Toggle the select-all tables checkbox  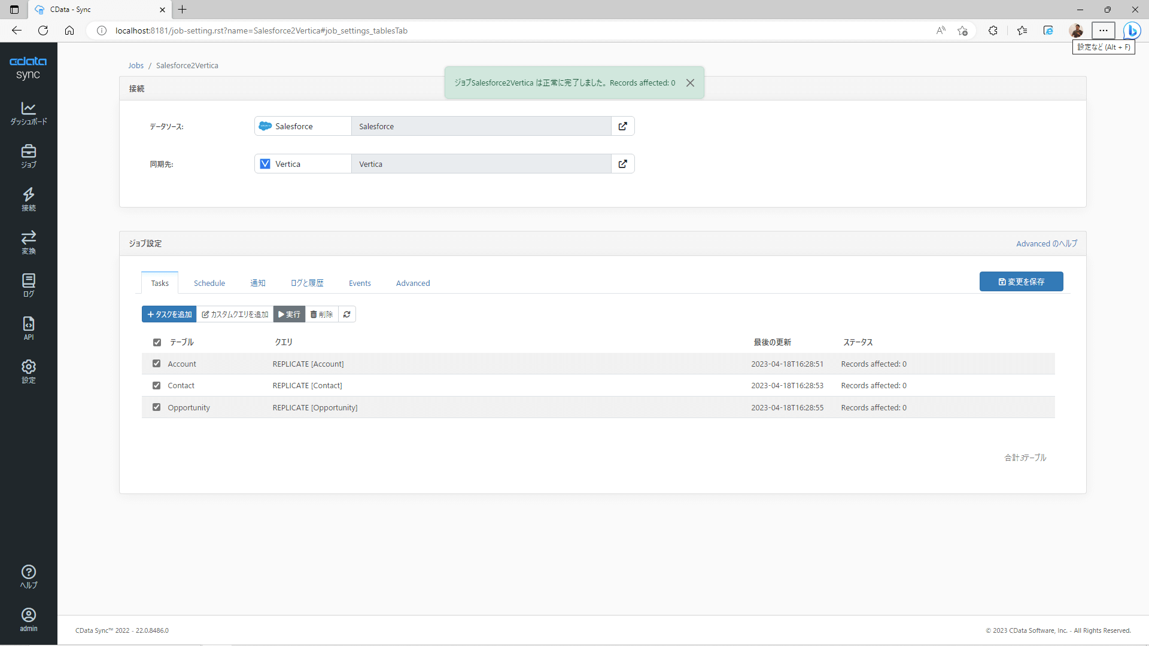[157, 343]
